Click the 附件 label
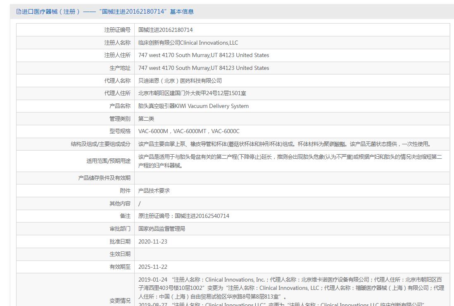Screen dimensions: 454x306 [x=125, y=191]
